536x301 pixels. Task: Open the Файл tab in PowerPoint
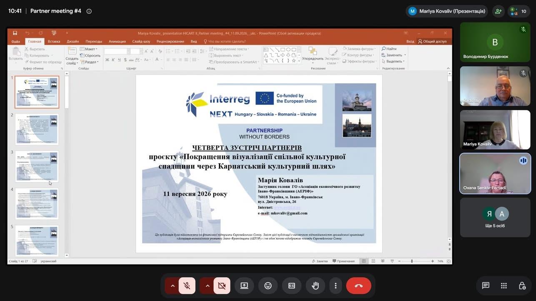click(x=16, y=42)
